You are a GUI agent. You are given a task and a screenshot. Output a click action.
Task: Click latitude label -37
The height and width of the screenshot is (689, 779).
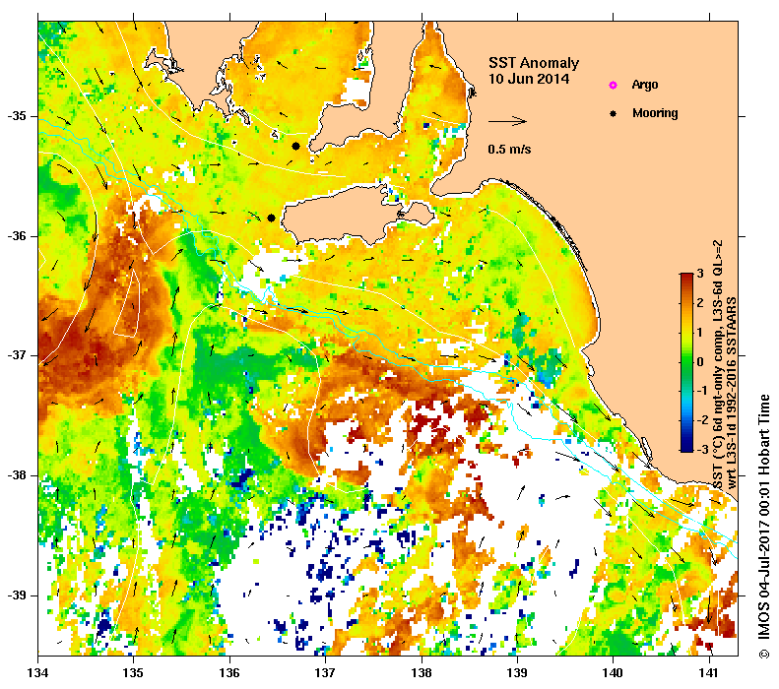[17, 355]
